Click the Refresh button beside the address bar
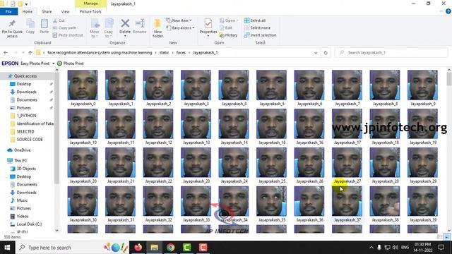This screenshot has height=254, width=452. 326,53
